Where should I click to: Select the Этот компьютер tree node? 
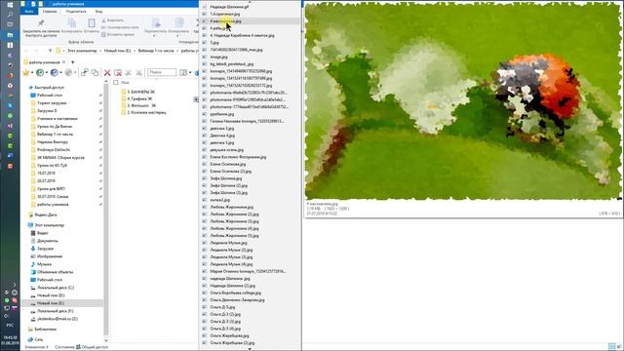[x=49, y=225]
